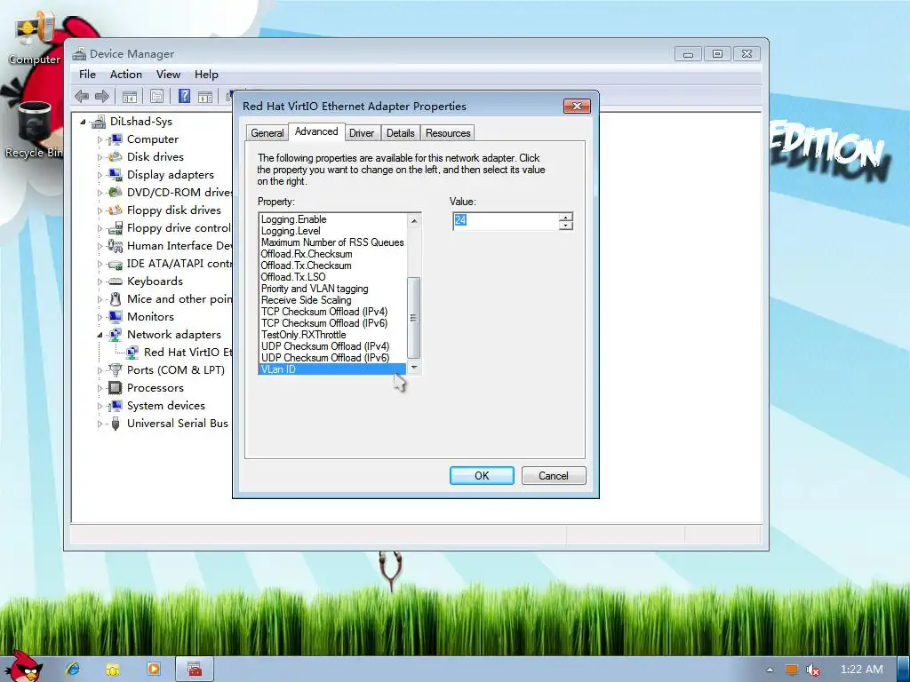This screenshot has height=682, width=910.
Task: Collapse the Network adapters node
Action: [x=100, y=335]
